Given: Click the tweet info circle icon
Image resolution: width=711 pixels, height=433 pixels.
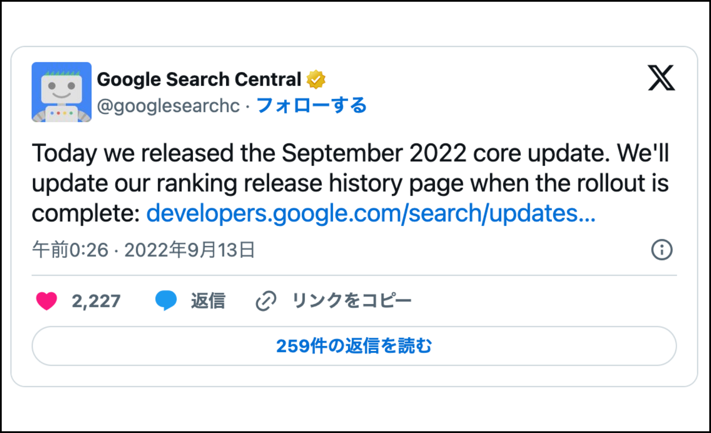Looking at the screenshot, I should click(x=662, y=250).
